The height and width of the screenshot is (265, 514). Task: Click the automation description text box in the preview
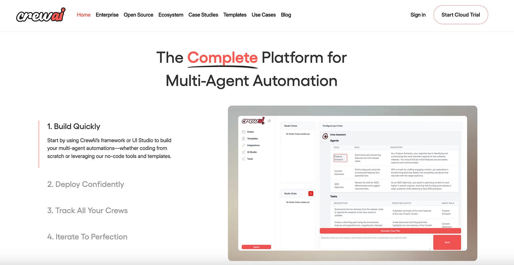pos(375,242)
